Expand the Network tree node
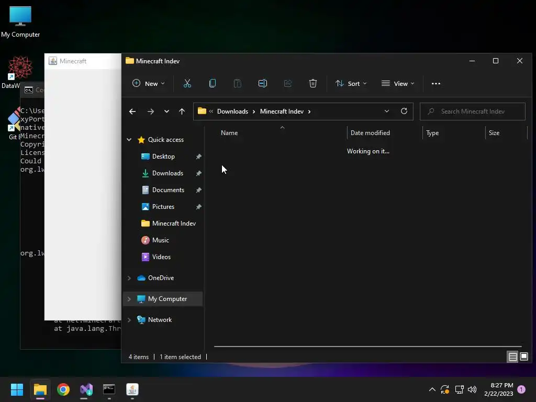Image resolution: width=536 pixels, height=402 pixels. tap(129, 320)
